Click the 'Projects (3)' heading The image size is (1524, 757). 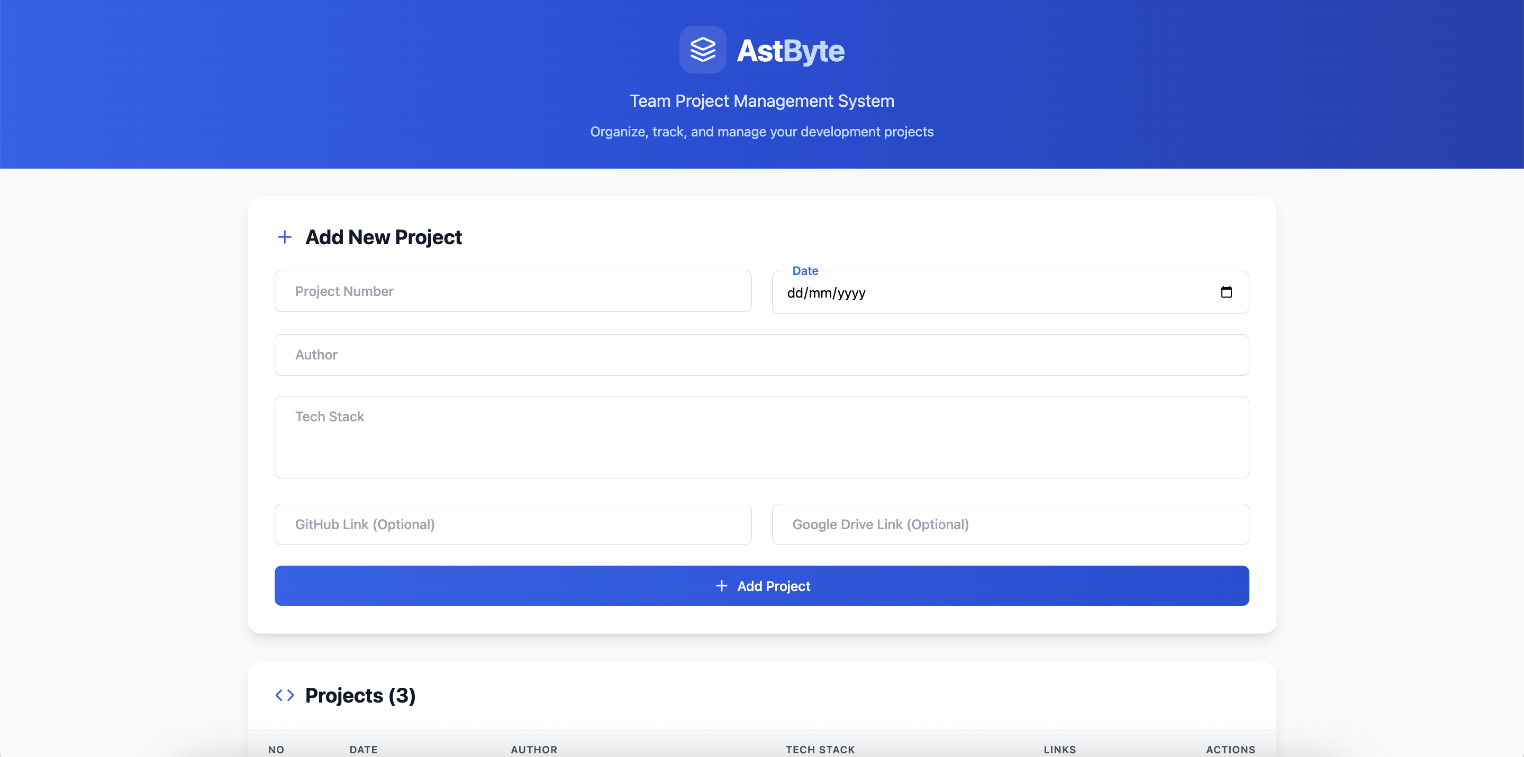360,696
